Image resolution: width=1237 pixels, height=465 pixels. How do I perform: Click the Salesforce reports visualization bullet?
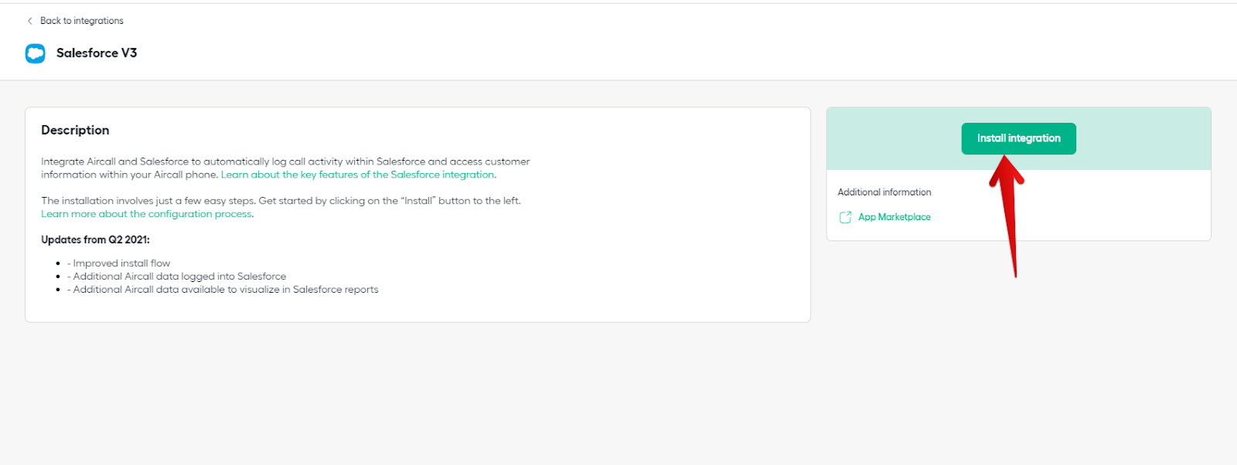click(x=223, y=290)
